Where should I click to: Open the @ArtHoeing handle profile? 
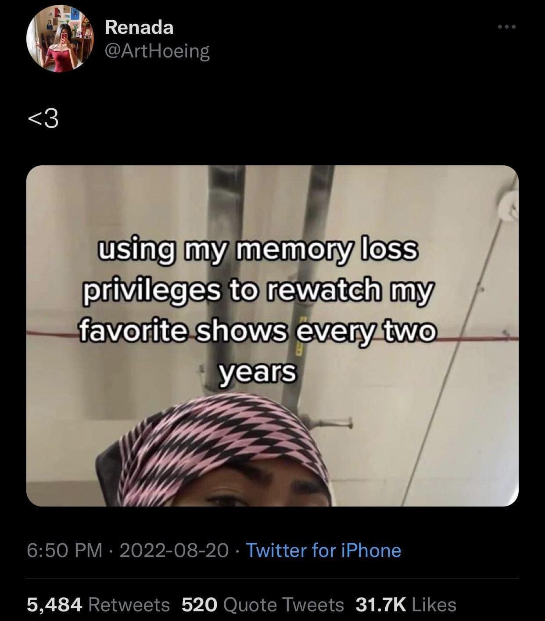click(x=158, y=51)
